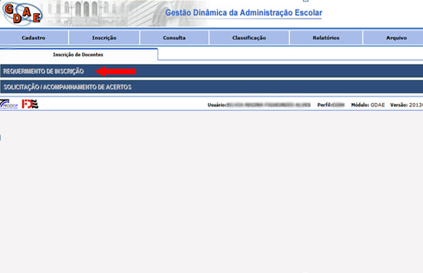Image resolution: width=423 pixels, height=273 pixels.
Task: Click the GDAE logo in the header
Action: pos(20,13)
